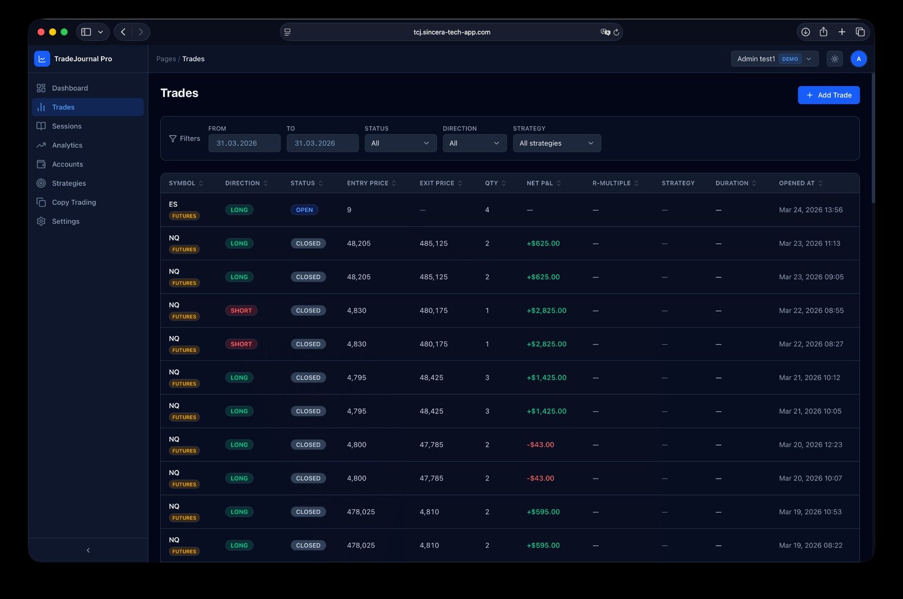The width and height of the screenshot is (903, 599).
Task: Open the Strategies section icon
Action: 41,183
